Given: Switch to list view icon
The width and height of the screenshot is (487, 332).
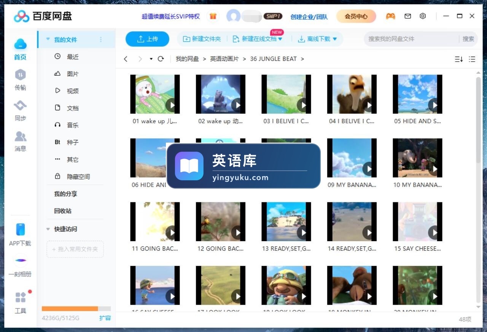Looking at the screenshot, I should click(472, 59).
